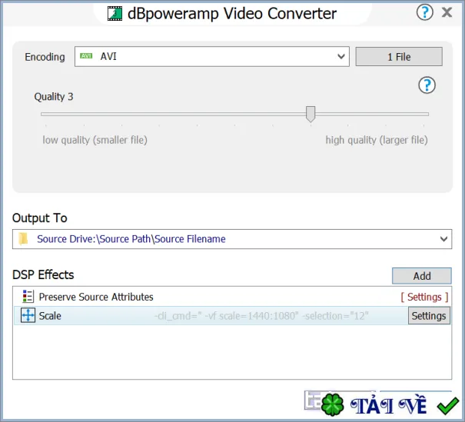Open help from the title bar question mark

click(425, 12)
